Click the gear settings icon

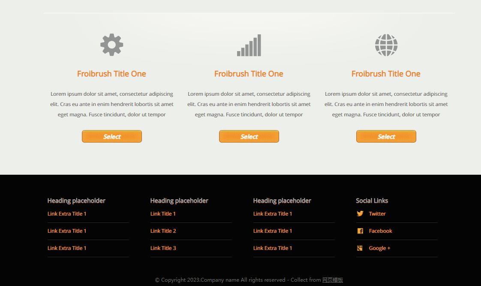tap(112, 45)
